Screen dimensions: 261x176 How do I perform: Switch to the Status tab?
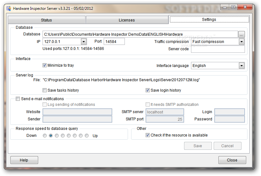(46, 20)
